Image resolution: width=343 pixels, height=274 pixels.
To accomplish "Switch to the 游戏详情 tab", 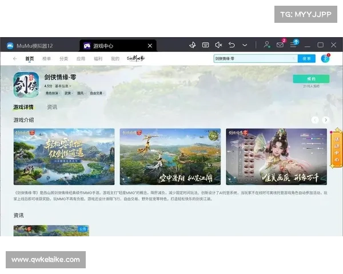I will coord(23,107).
